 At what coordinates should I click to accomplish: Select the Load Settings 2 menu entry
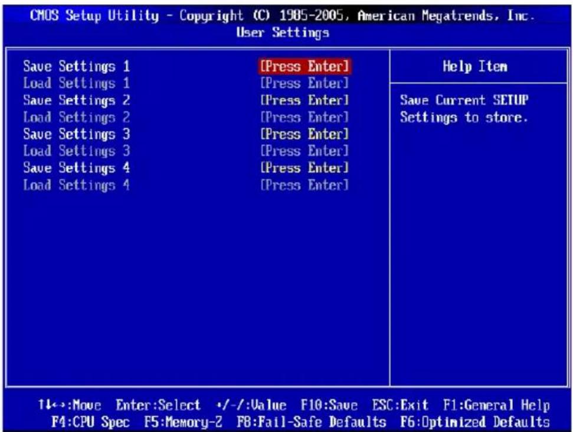[76, 118]
